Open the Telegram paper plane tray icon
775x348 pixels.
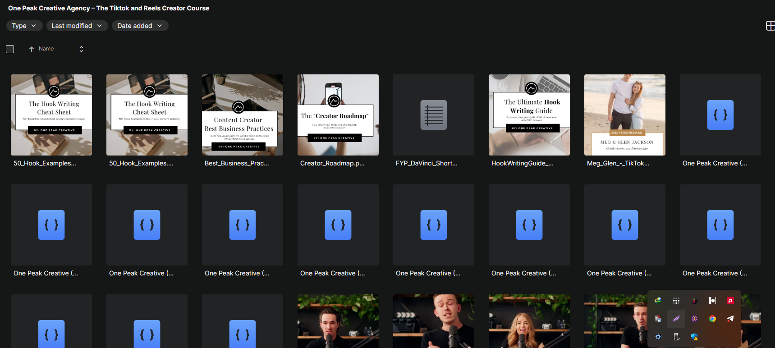tap(730, 319)
